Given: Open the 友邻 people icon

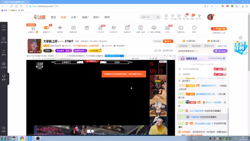Looking at the screenshot, I should pyautogui.click(x=167, y=29).
